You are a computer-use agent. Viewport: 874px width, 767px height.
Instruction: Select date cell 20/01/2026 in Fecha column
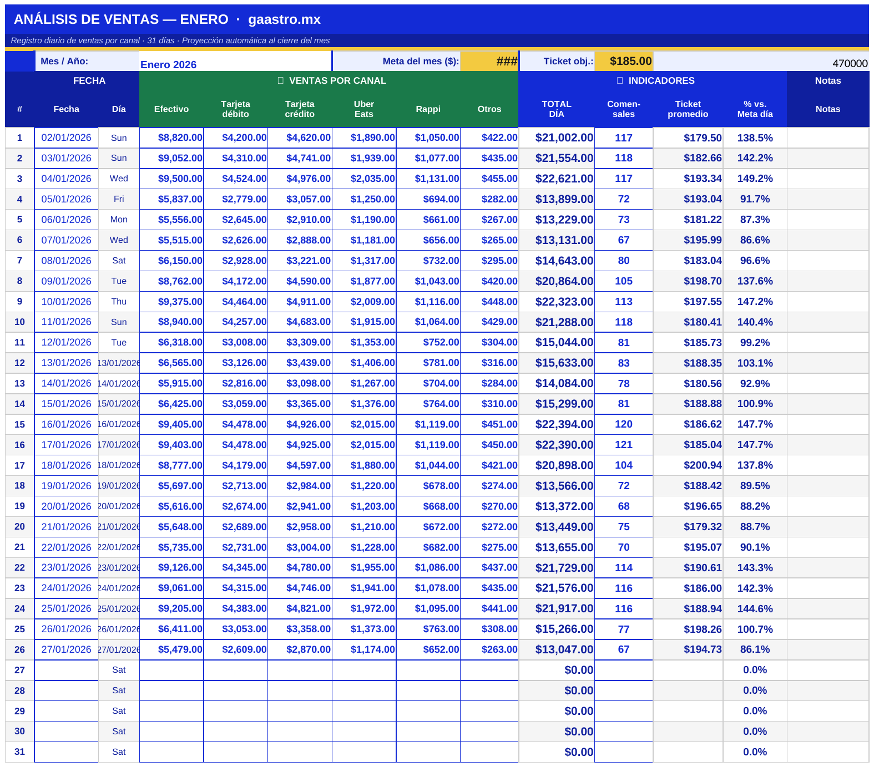67,506
